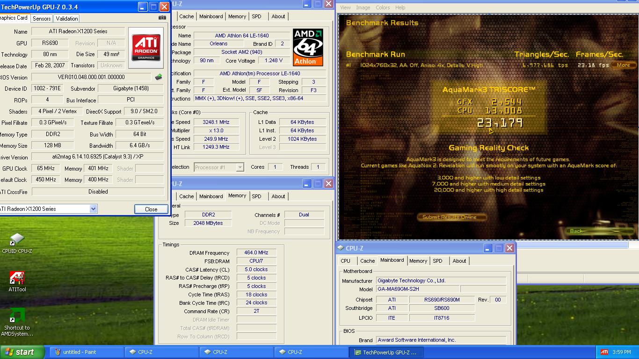Click the Channels # Dual value
This screenshot has height=359, width=639.
304,215
